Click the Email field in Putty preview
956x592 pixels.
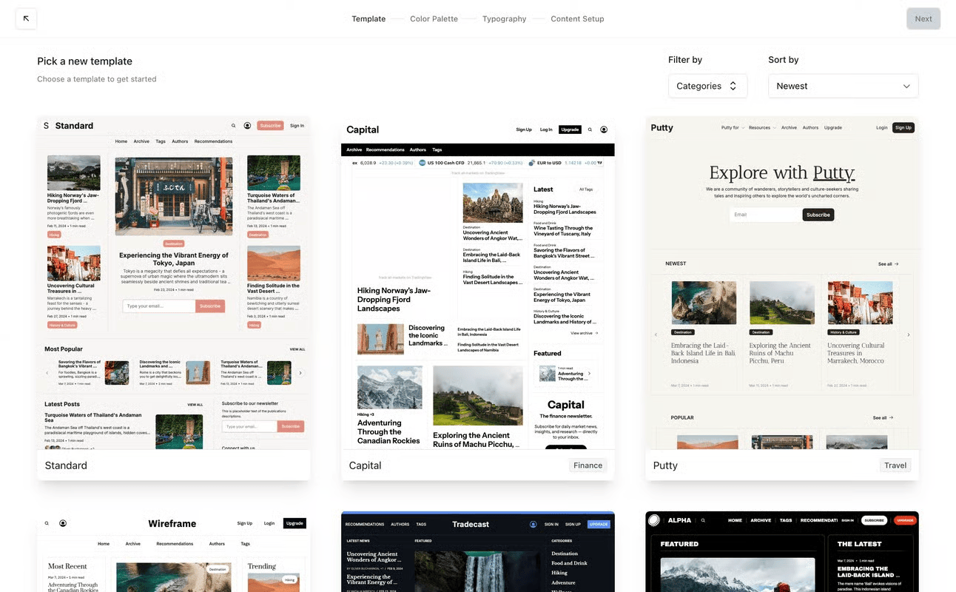[764, 215]
